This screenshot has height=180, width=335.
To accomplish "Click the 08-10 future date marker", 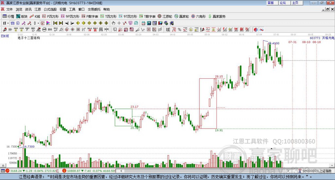I will point(306,42).
